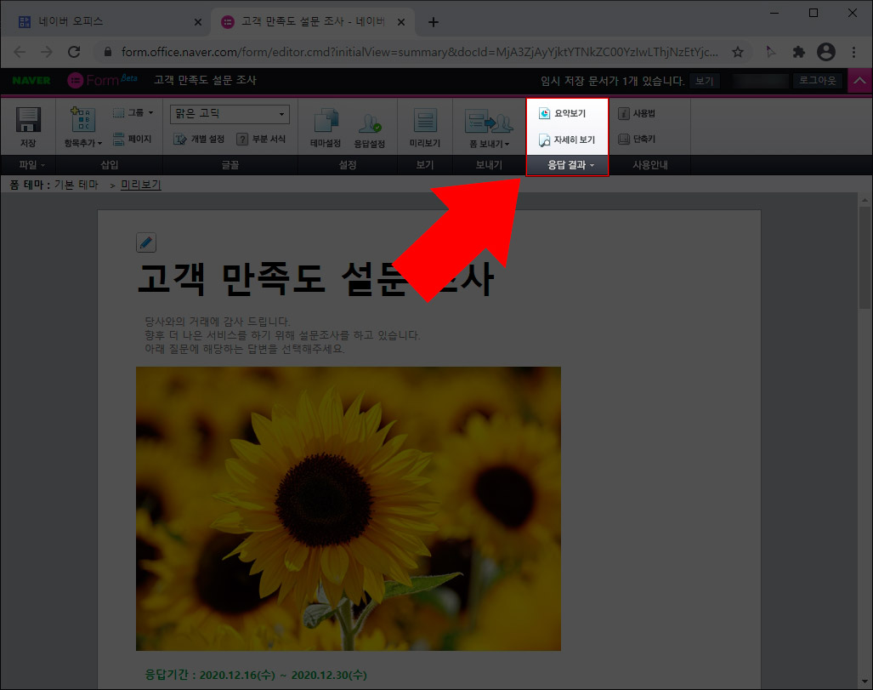Select the pencil edit icon above title
Viewport: 873px width, 690px height.
145,242
